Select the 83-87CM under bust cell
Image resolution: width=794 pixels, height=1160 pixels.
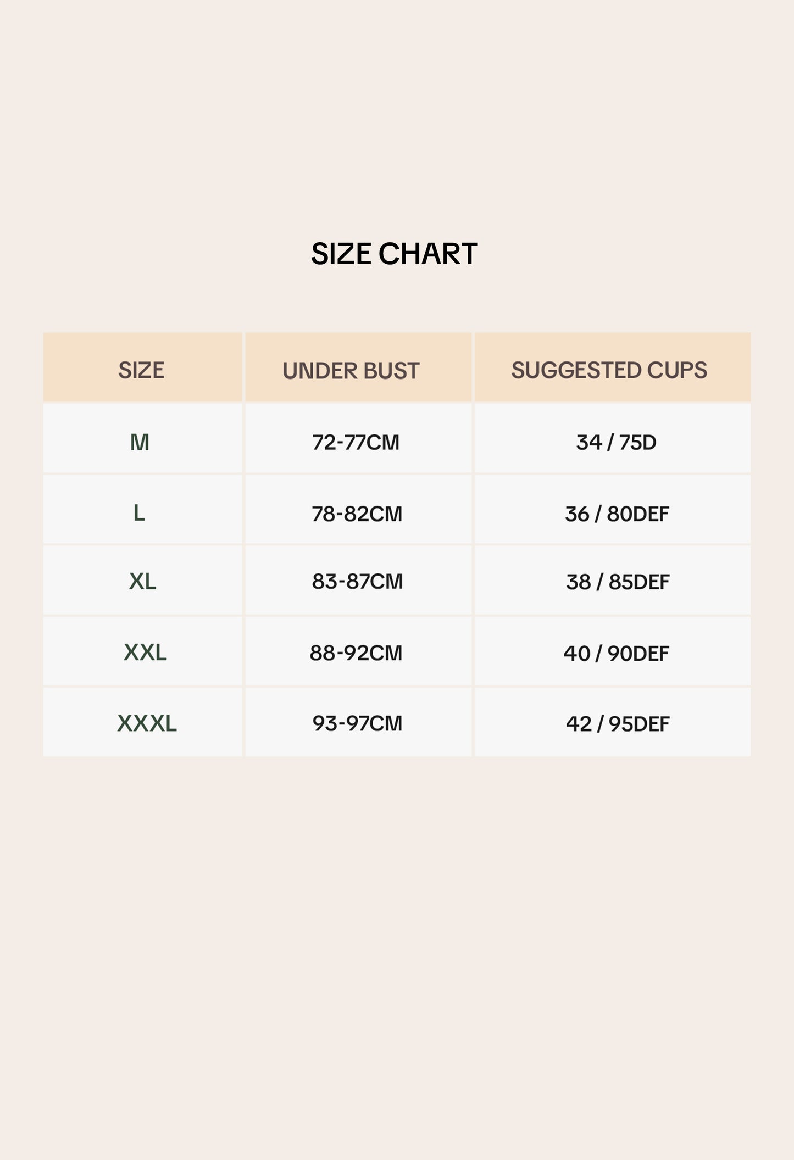[357, 581]
